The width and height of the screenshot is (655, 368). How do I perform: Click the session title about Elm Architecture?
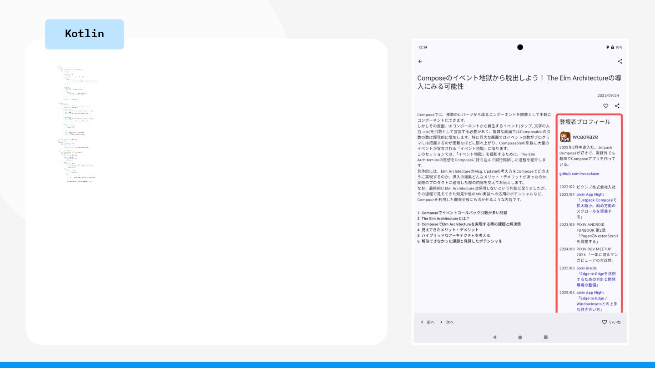pos(519,82)
